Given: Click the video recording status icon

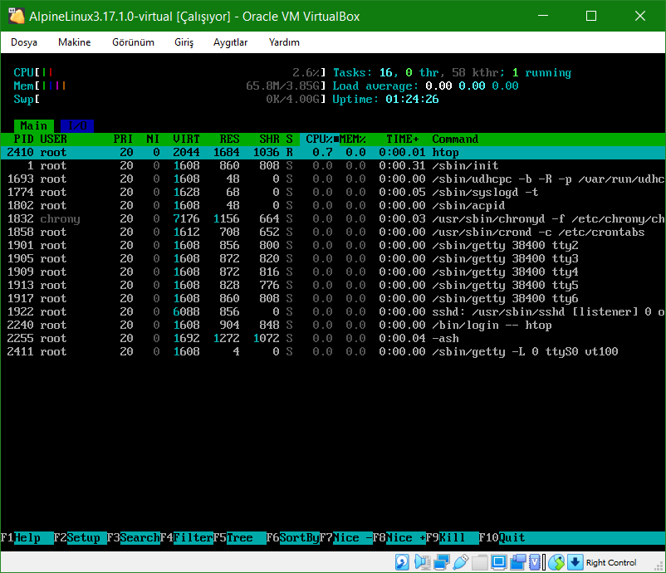Looking at the screenshot, I should [517, 562].
